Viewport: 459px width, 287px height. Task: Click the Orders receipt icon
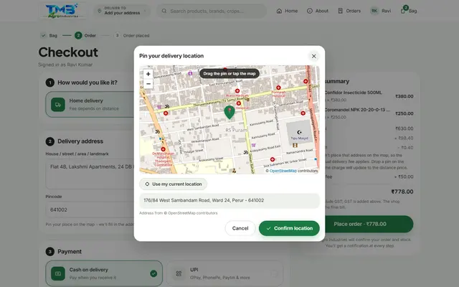pyautogui.click(x=341, y=11)
